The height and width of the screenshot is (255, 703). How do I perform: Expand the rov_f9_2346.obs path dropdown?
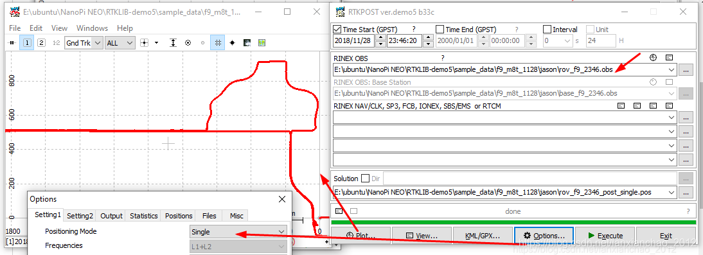[x=671, y=69]
